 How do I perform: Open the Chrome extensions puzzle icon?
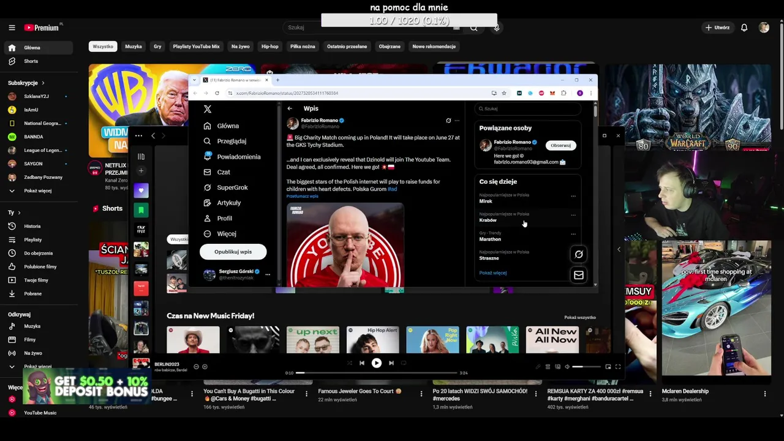pyautogui.click(x=563, y=93)
